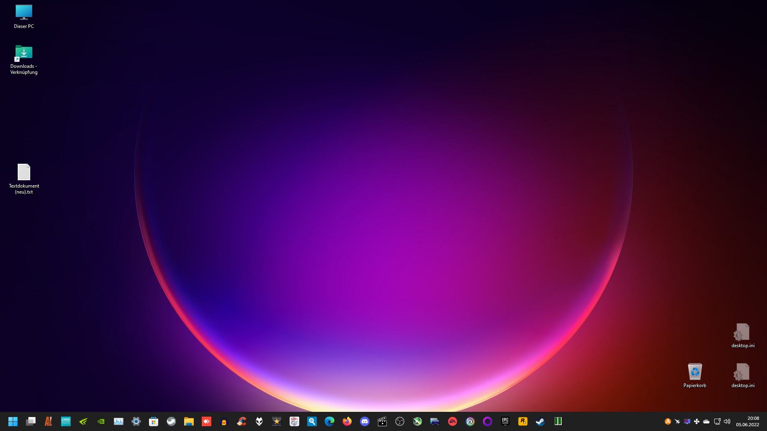Open the clock showing 20:08 05.06.2022
The height and width of the screenshot is (431, 767).
click(x=748, y=421)
